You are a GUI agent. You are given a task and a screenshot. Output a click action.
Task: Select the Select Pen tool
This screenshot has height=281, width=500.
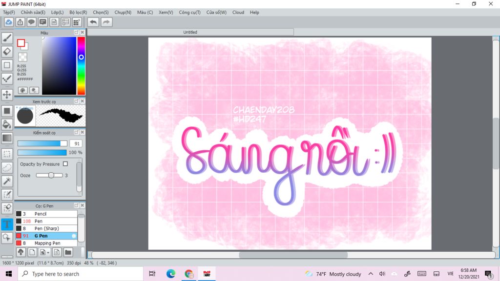pyautogui.click(x=7, y=195)
